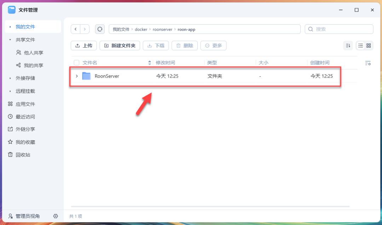Screen dimensions: 382x225
Task: Click the search magnifier icon
Action: [x=311, y=29]
